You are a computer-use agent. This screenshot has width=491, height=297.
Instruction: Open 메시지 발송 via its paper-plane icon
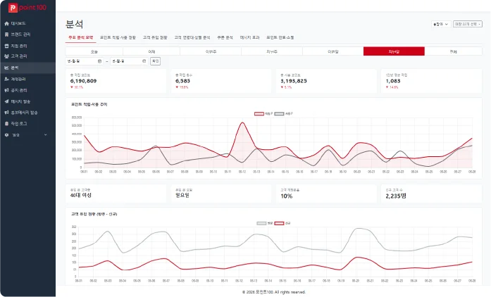[6, 101]
